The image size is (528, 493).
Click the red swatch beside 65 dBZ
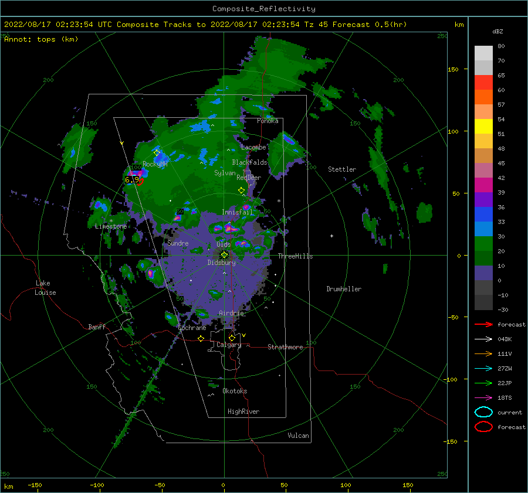tap(483, 82)
